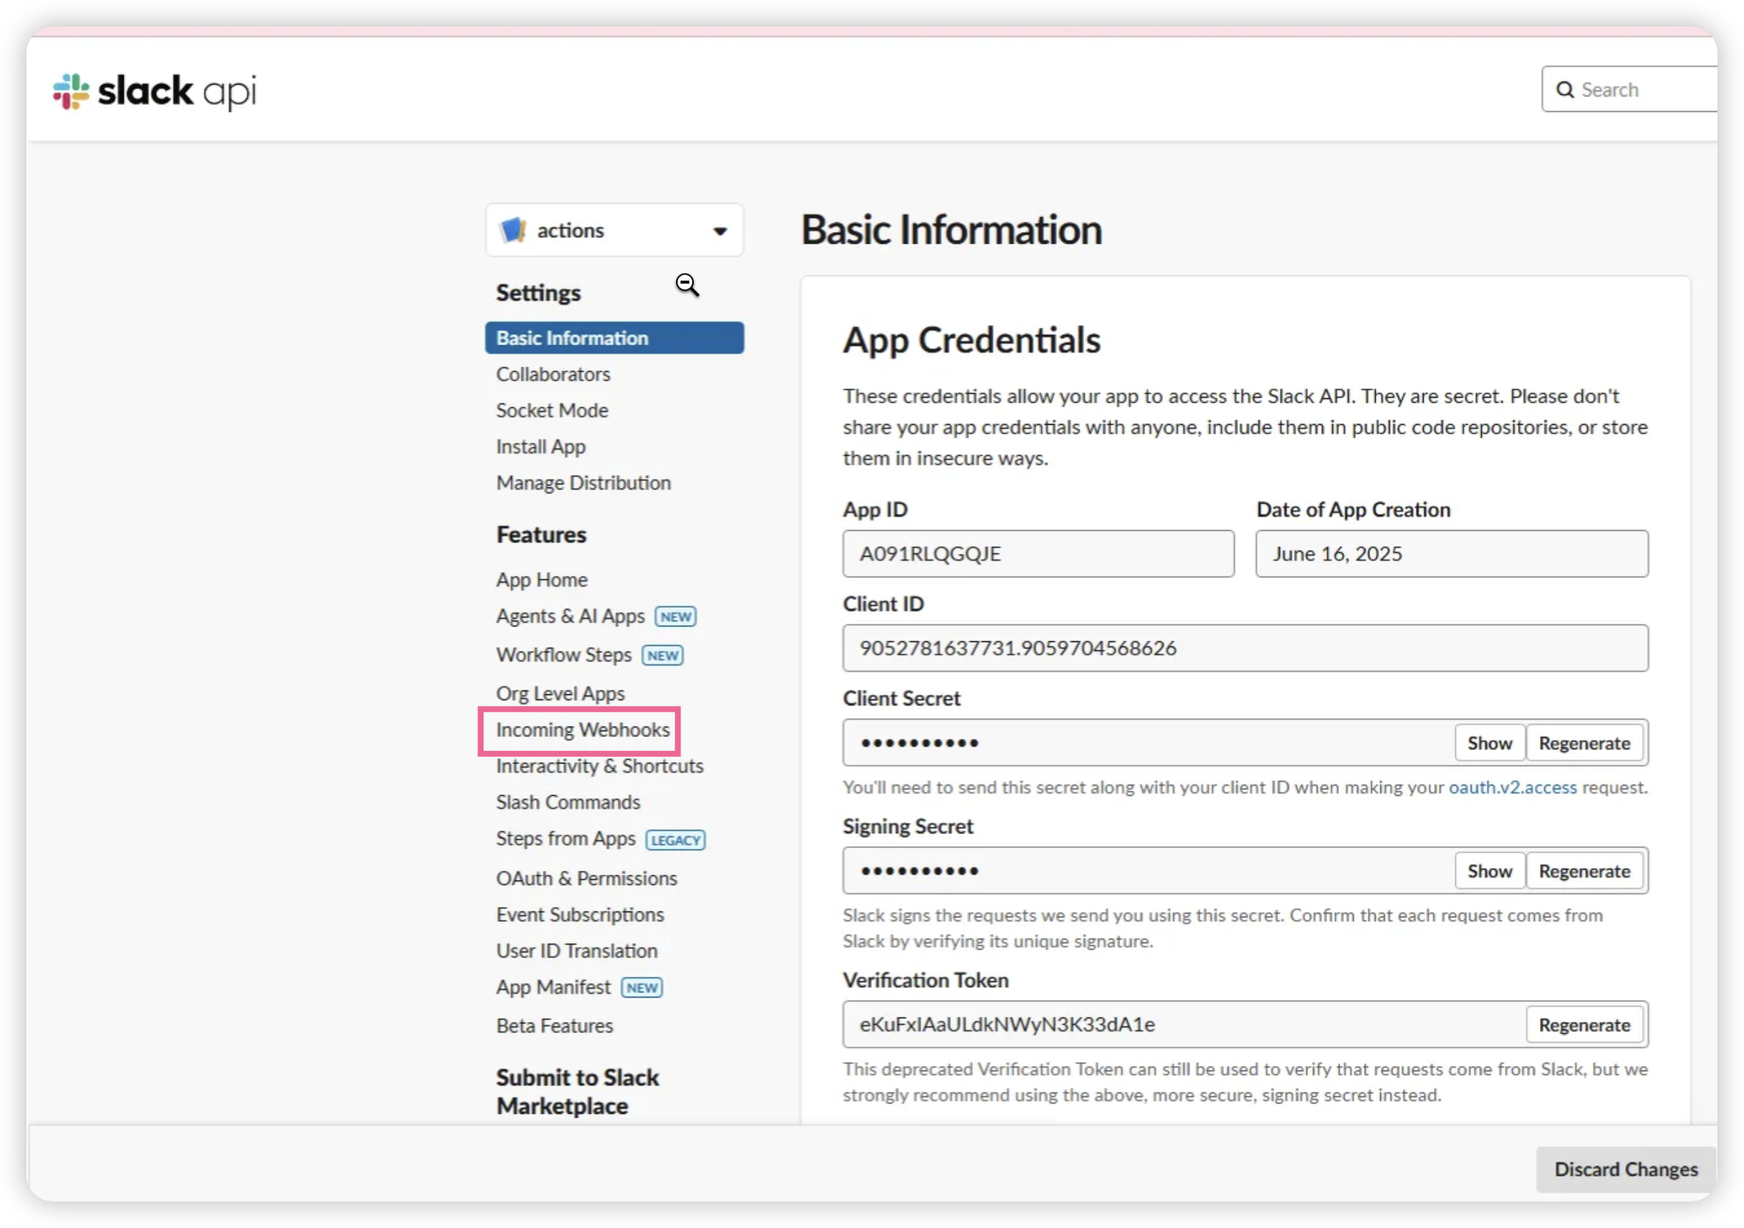
Task: Open Beta Features page
Action: 555,1026
